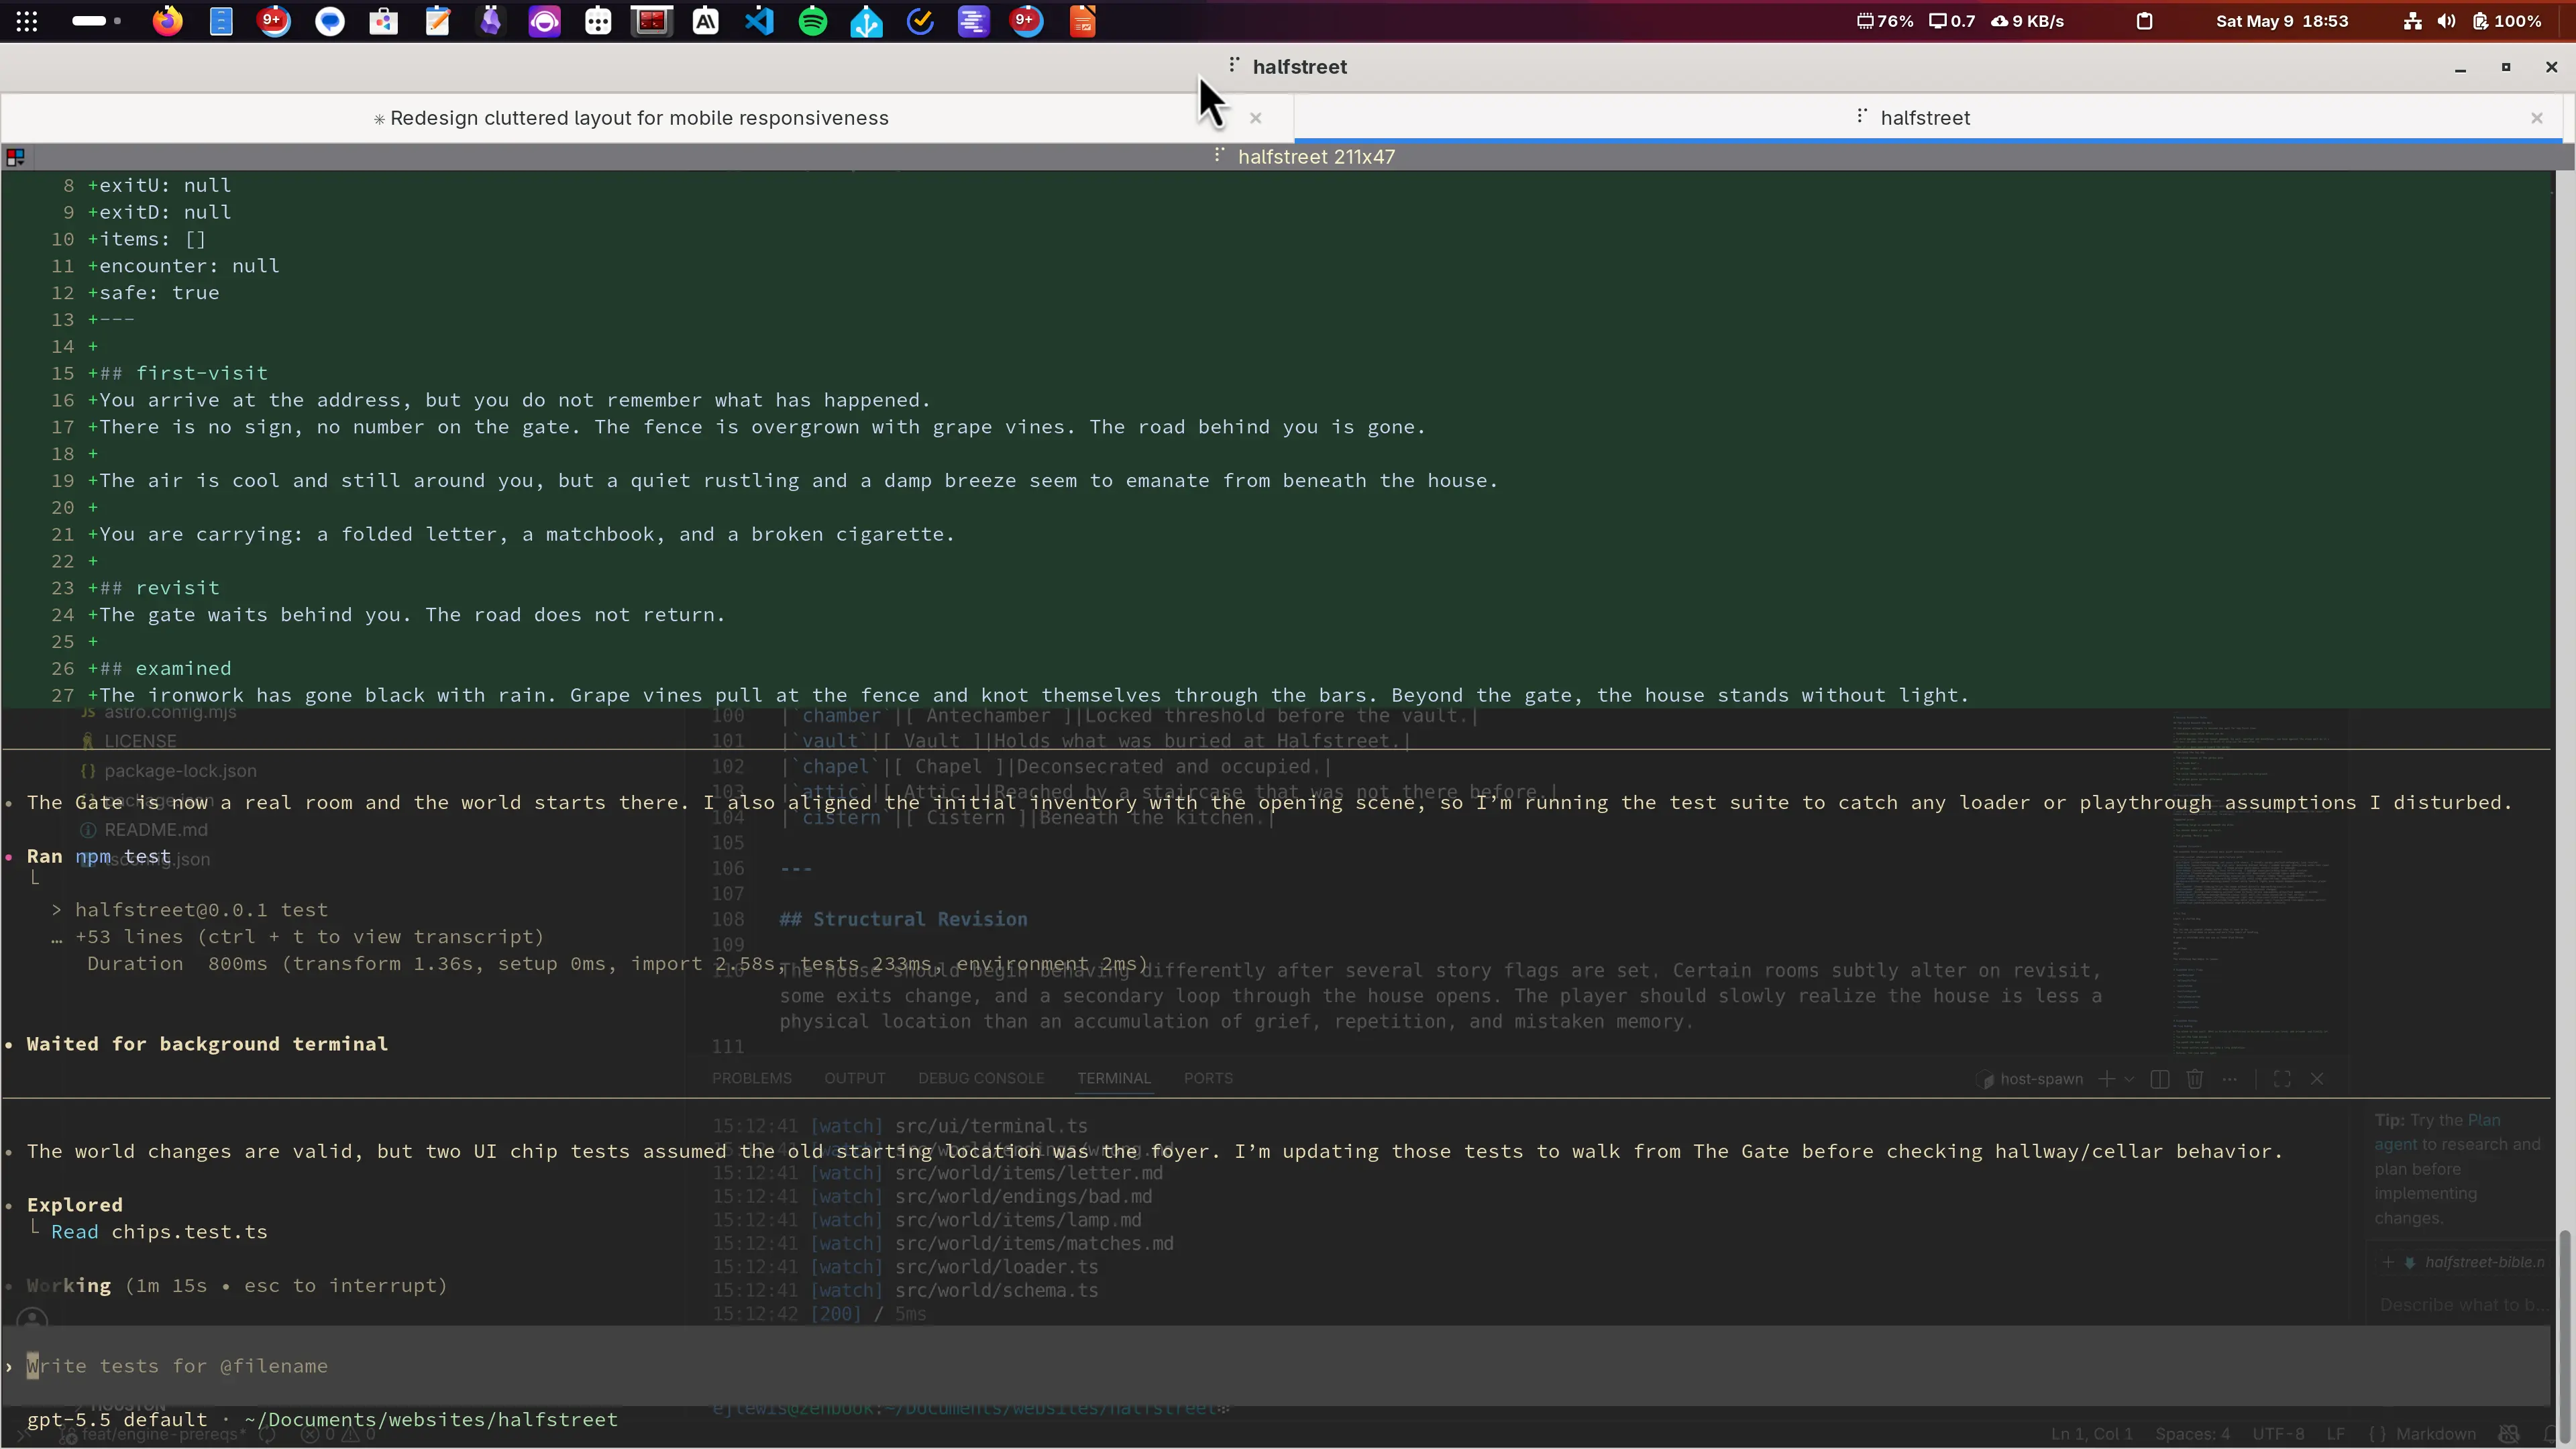Switch to the red terminal emulator icon

[652, 21]
